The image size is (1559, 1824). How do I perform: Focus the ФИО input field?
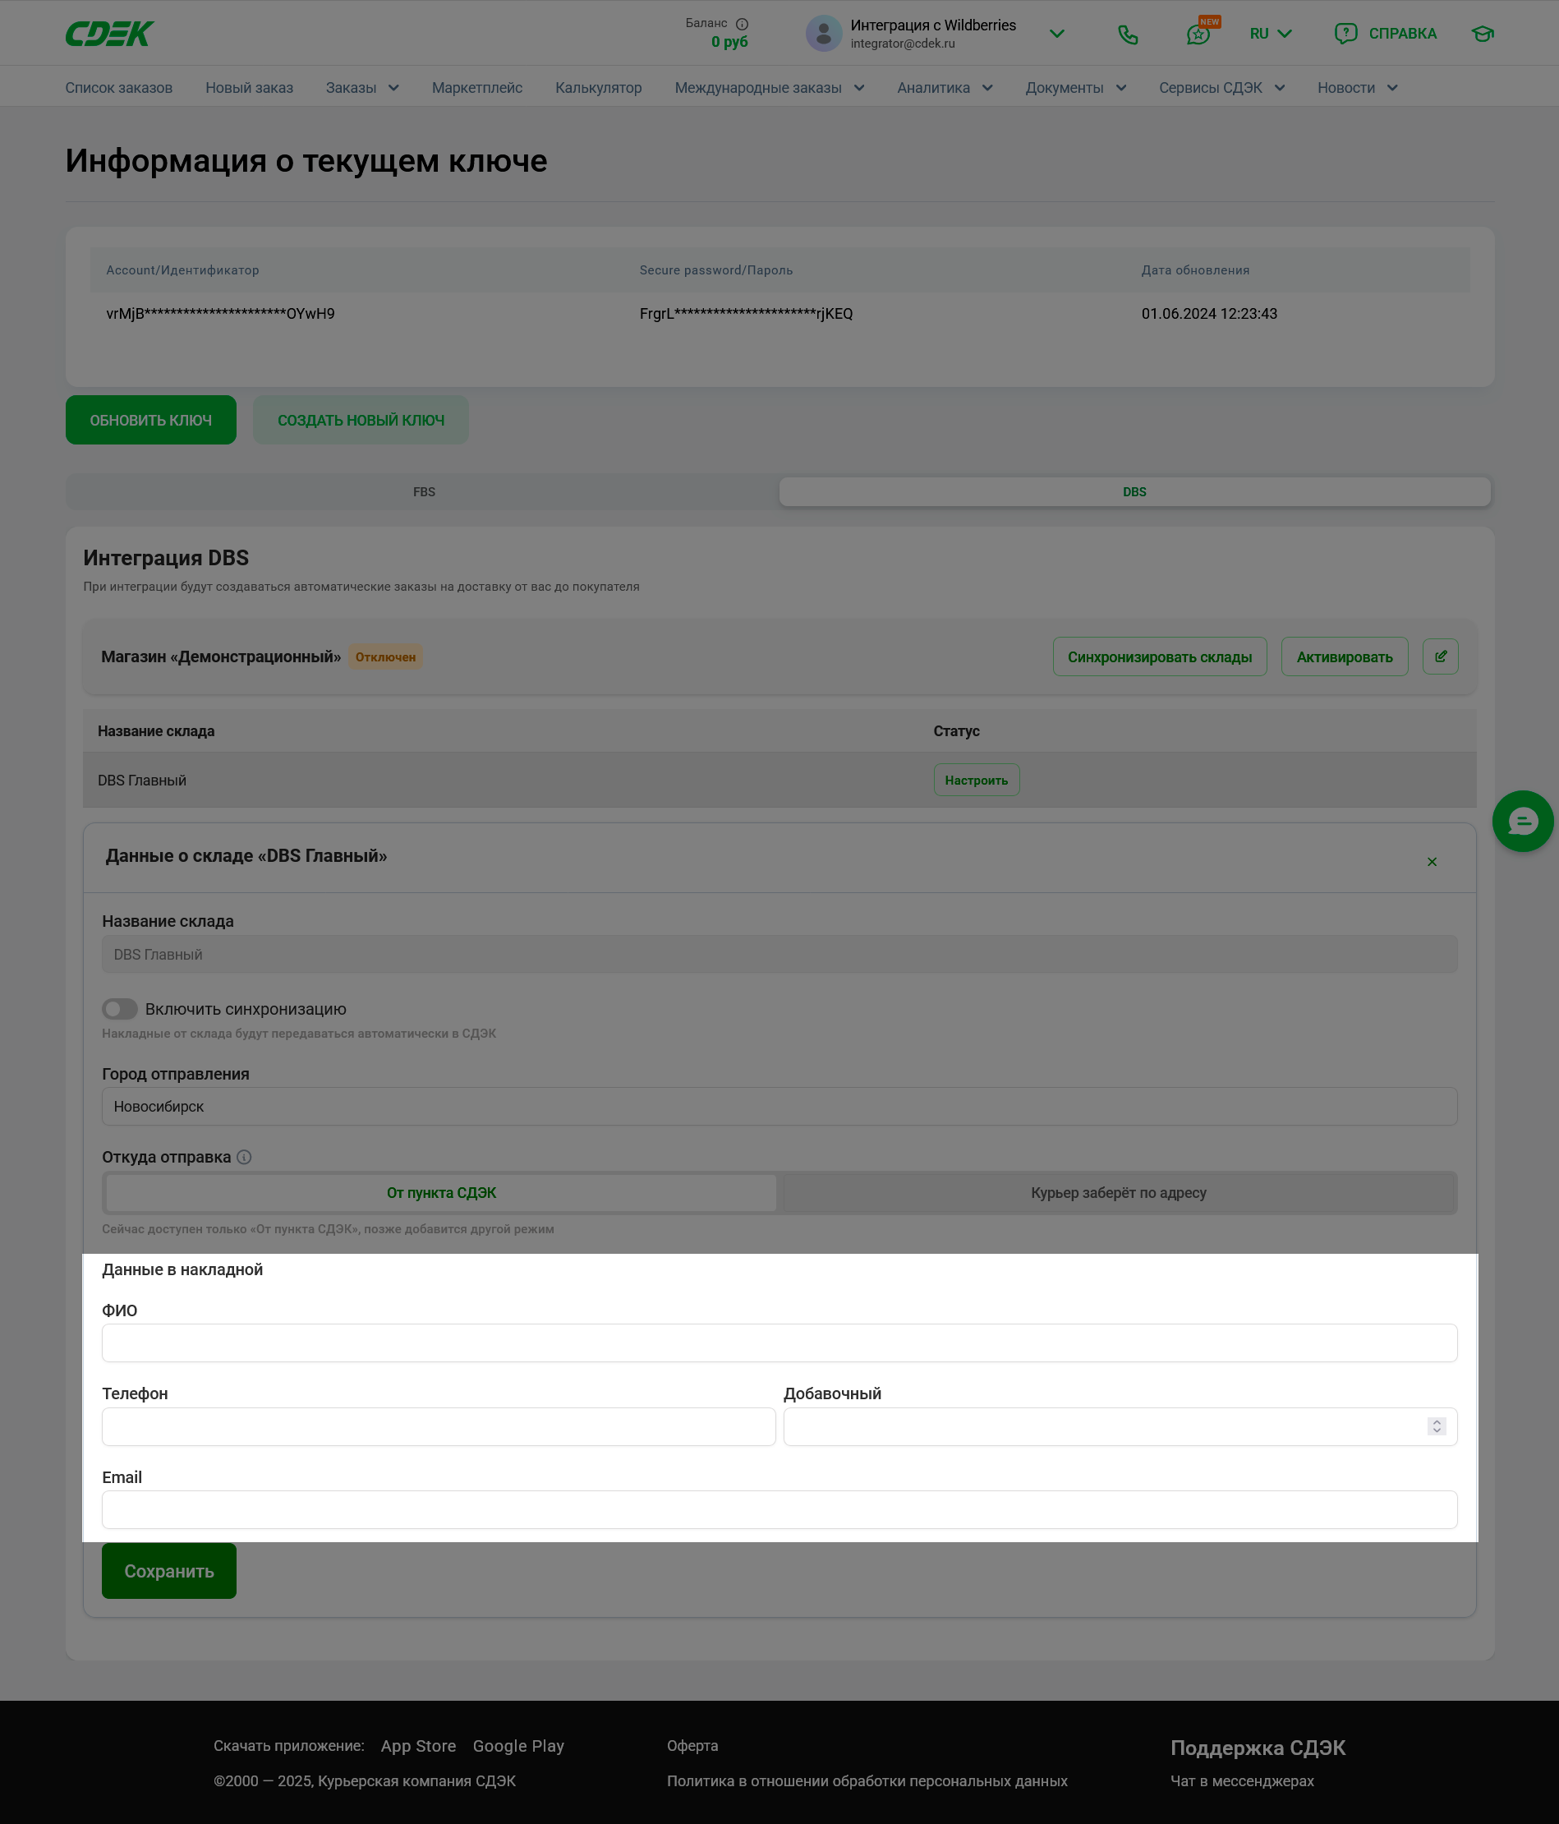779,1343
